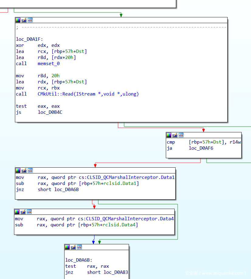The width and height of the screenshot is (251, 279).
Task: Click edit pencil icon on loc_D0A6B node
Action: [73, 247]
